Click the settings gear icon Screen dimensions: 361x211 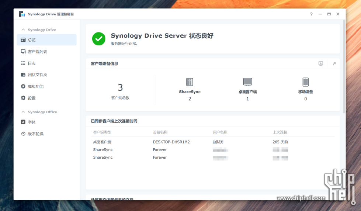point(23,98)
